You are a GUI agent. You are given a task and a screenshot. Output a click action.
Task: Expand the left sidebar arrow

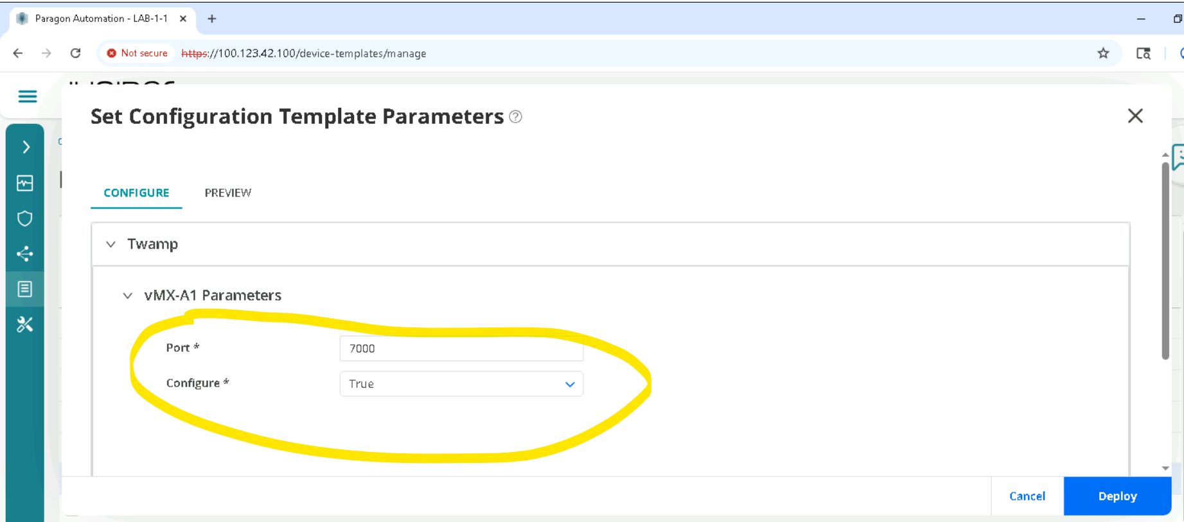pyautogui.click(x=26, y=147)
